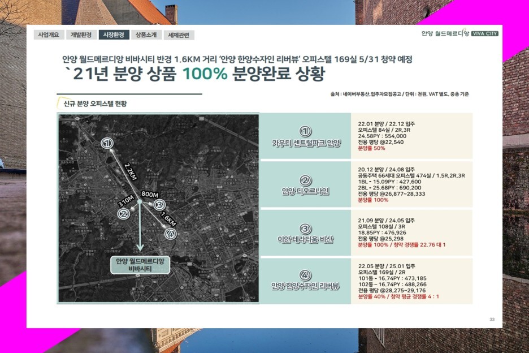
Task: Click '오피스텔 169실 / 2R' text
Action: [x=382, y=272]
